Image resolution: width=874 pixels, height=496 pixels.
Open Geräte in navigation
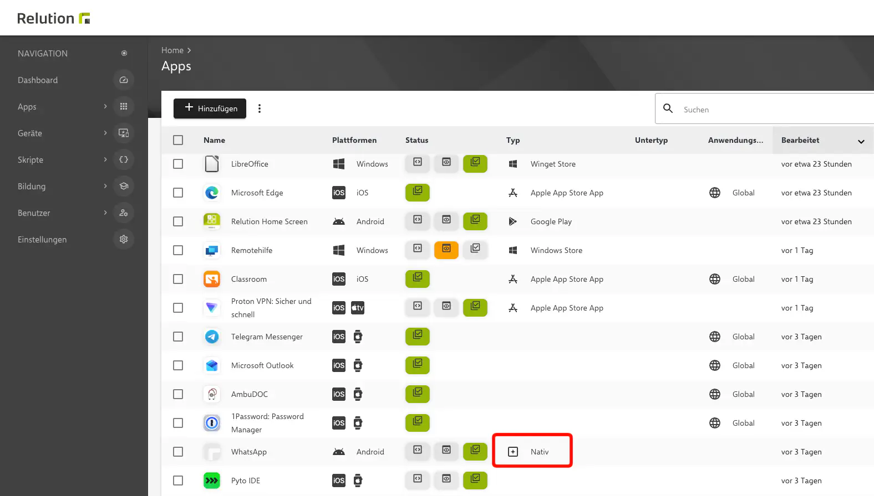click(30, 133)
